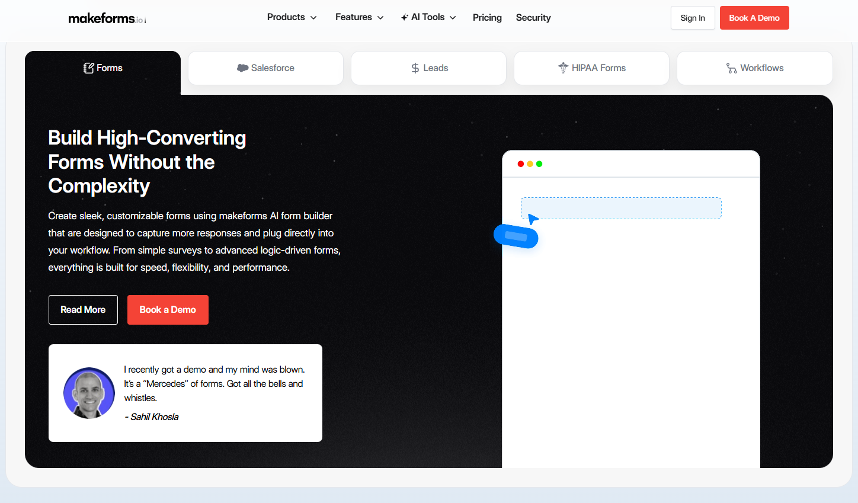Click the Sign In button
The width and height of the screenshot is (858, 503).
coord(693,18)
